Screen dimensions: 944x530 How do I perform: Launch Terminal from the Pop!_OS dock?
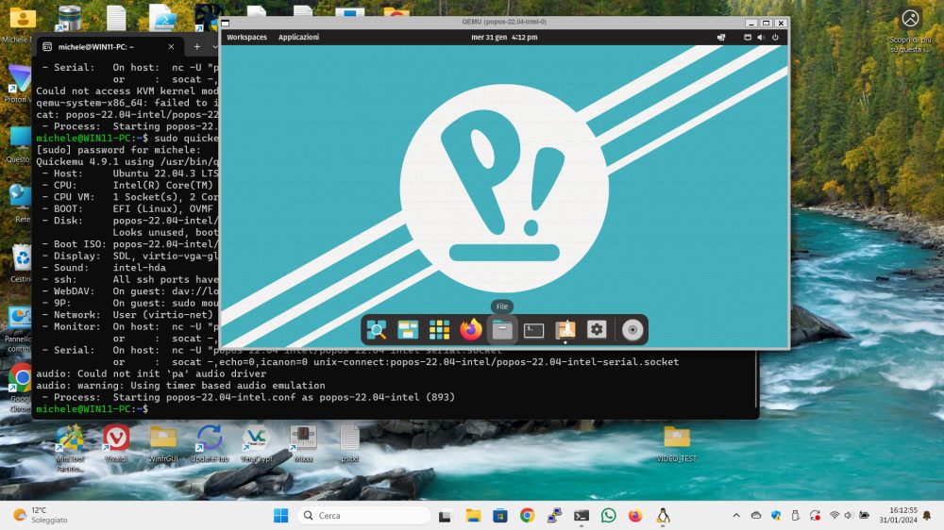coord(533,330)
